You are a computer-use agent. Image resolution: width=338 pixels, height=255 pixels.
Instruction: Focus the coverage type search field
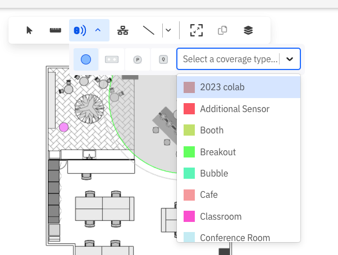pyautogui.click(x=230, y=59)
